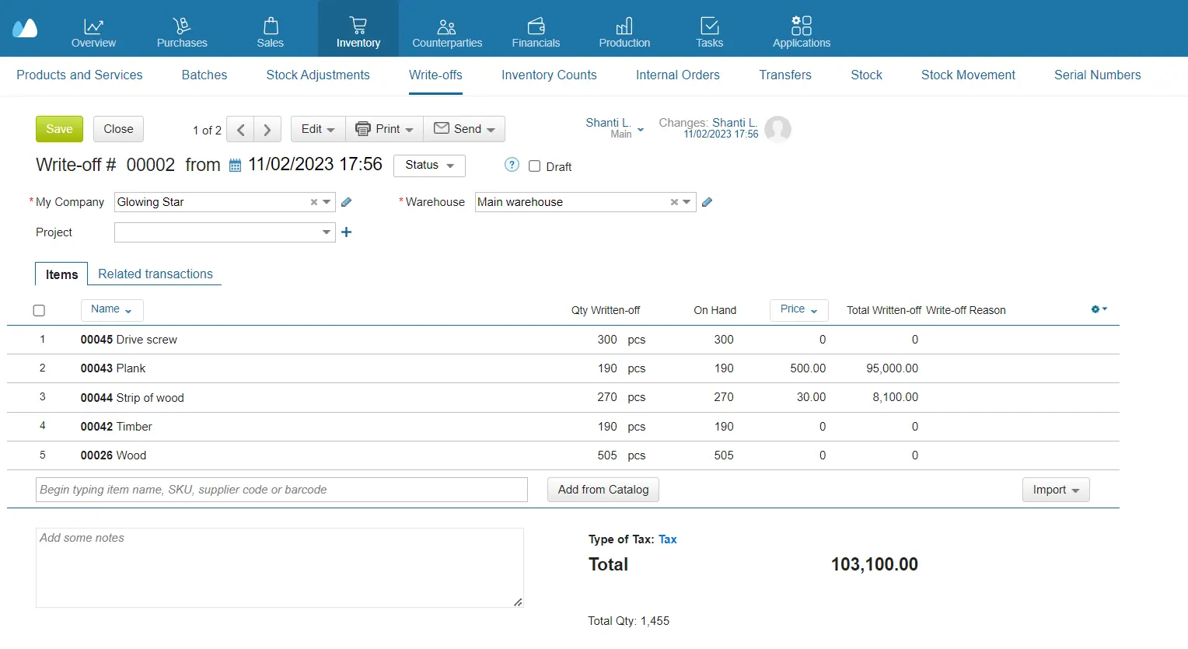
Task: Add a new project with the plus icon
Action: point(346,232)
